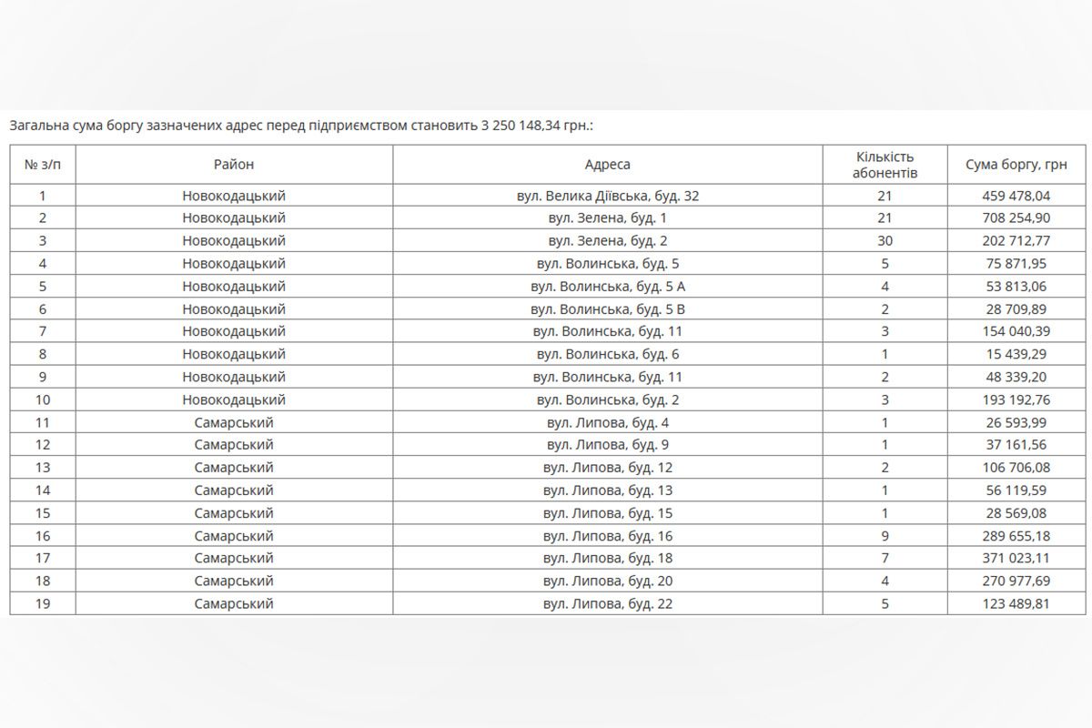Select debt amount "15 439,29"
The width and height of the screenshot is (1092, 728).
pyautogui.click(x=1016, y=355)
